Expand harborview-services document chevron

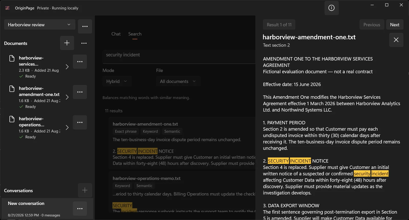[x=67, y=67]
